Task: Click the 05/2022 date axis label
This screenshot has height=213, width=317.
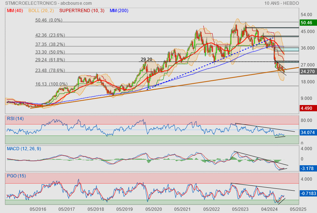Action: 212,209
